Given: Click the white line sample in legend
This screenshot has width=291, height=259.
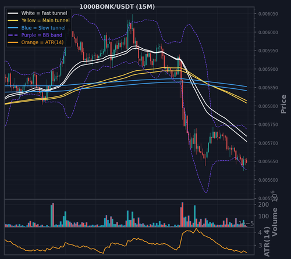Looking at the screenshot, I should 13,13.
